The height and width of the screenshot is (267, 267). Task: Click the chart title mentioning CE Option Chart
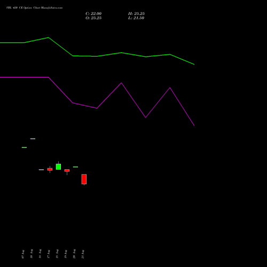[34, 8]
